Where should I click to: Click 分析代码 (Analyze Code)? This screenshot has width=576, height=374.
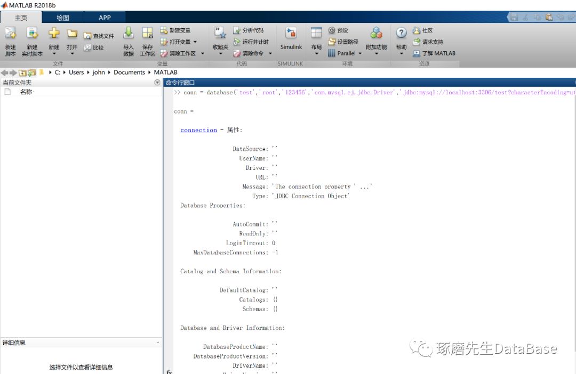coord(249,30)
